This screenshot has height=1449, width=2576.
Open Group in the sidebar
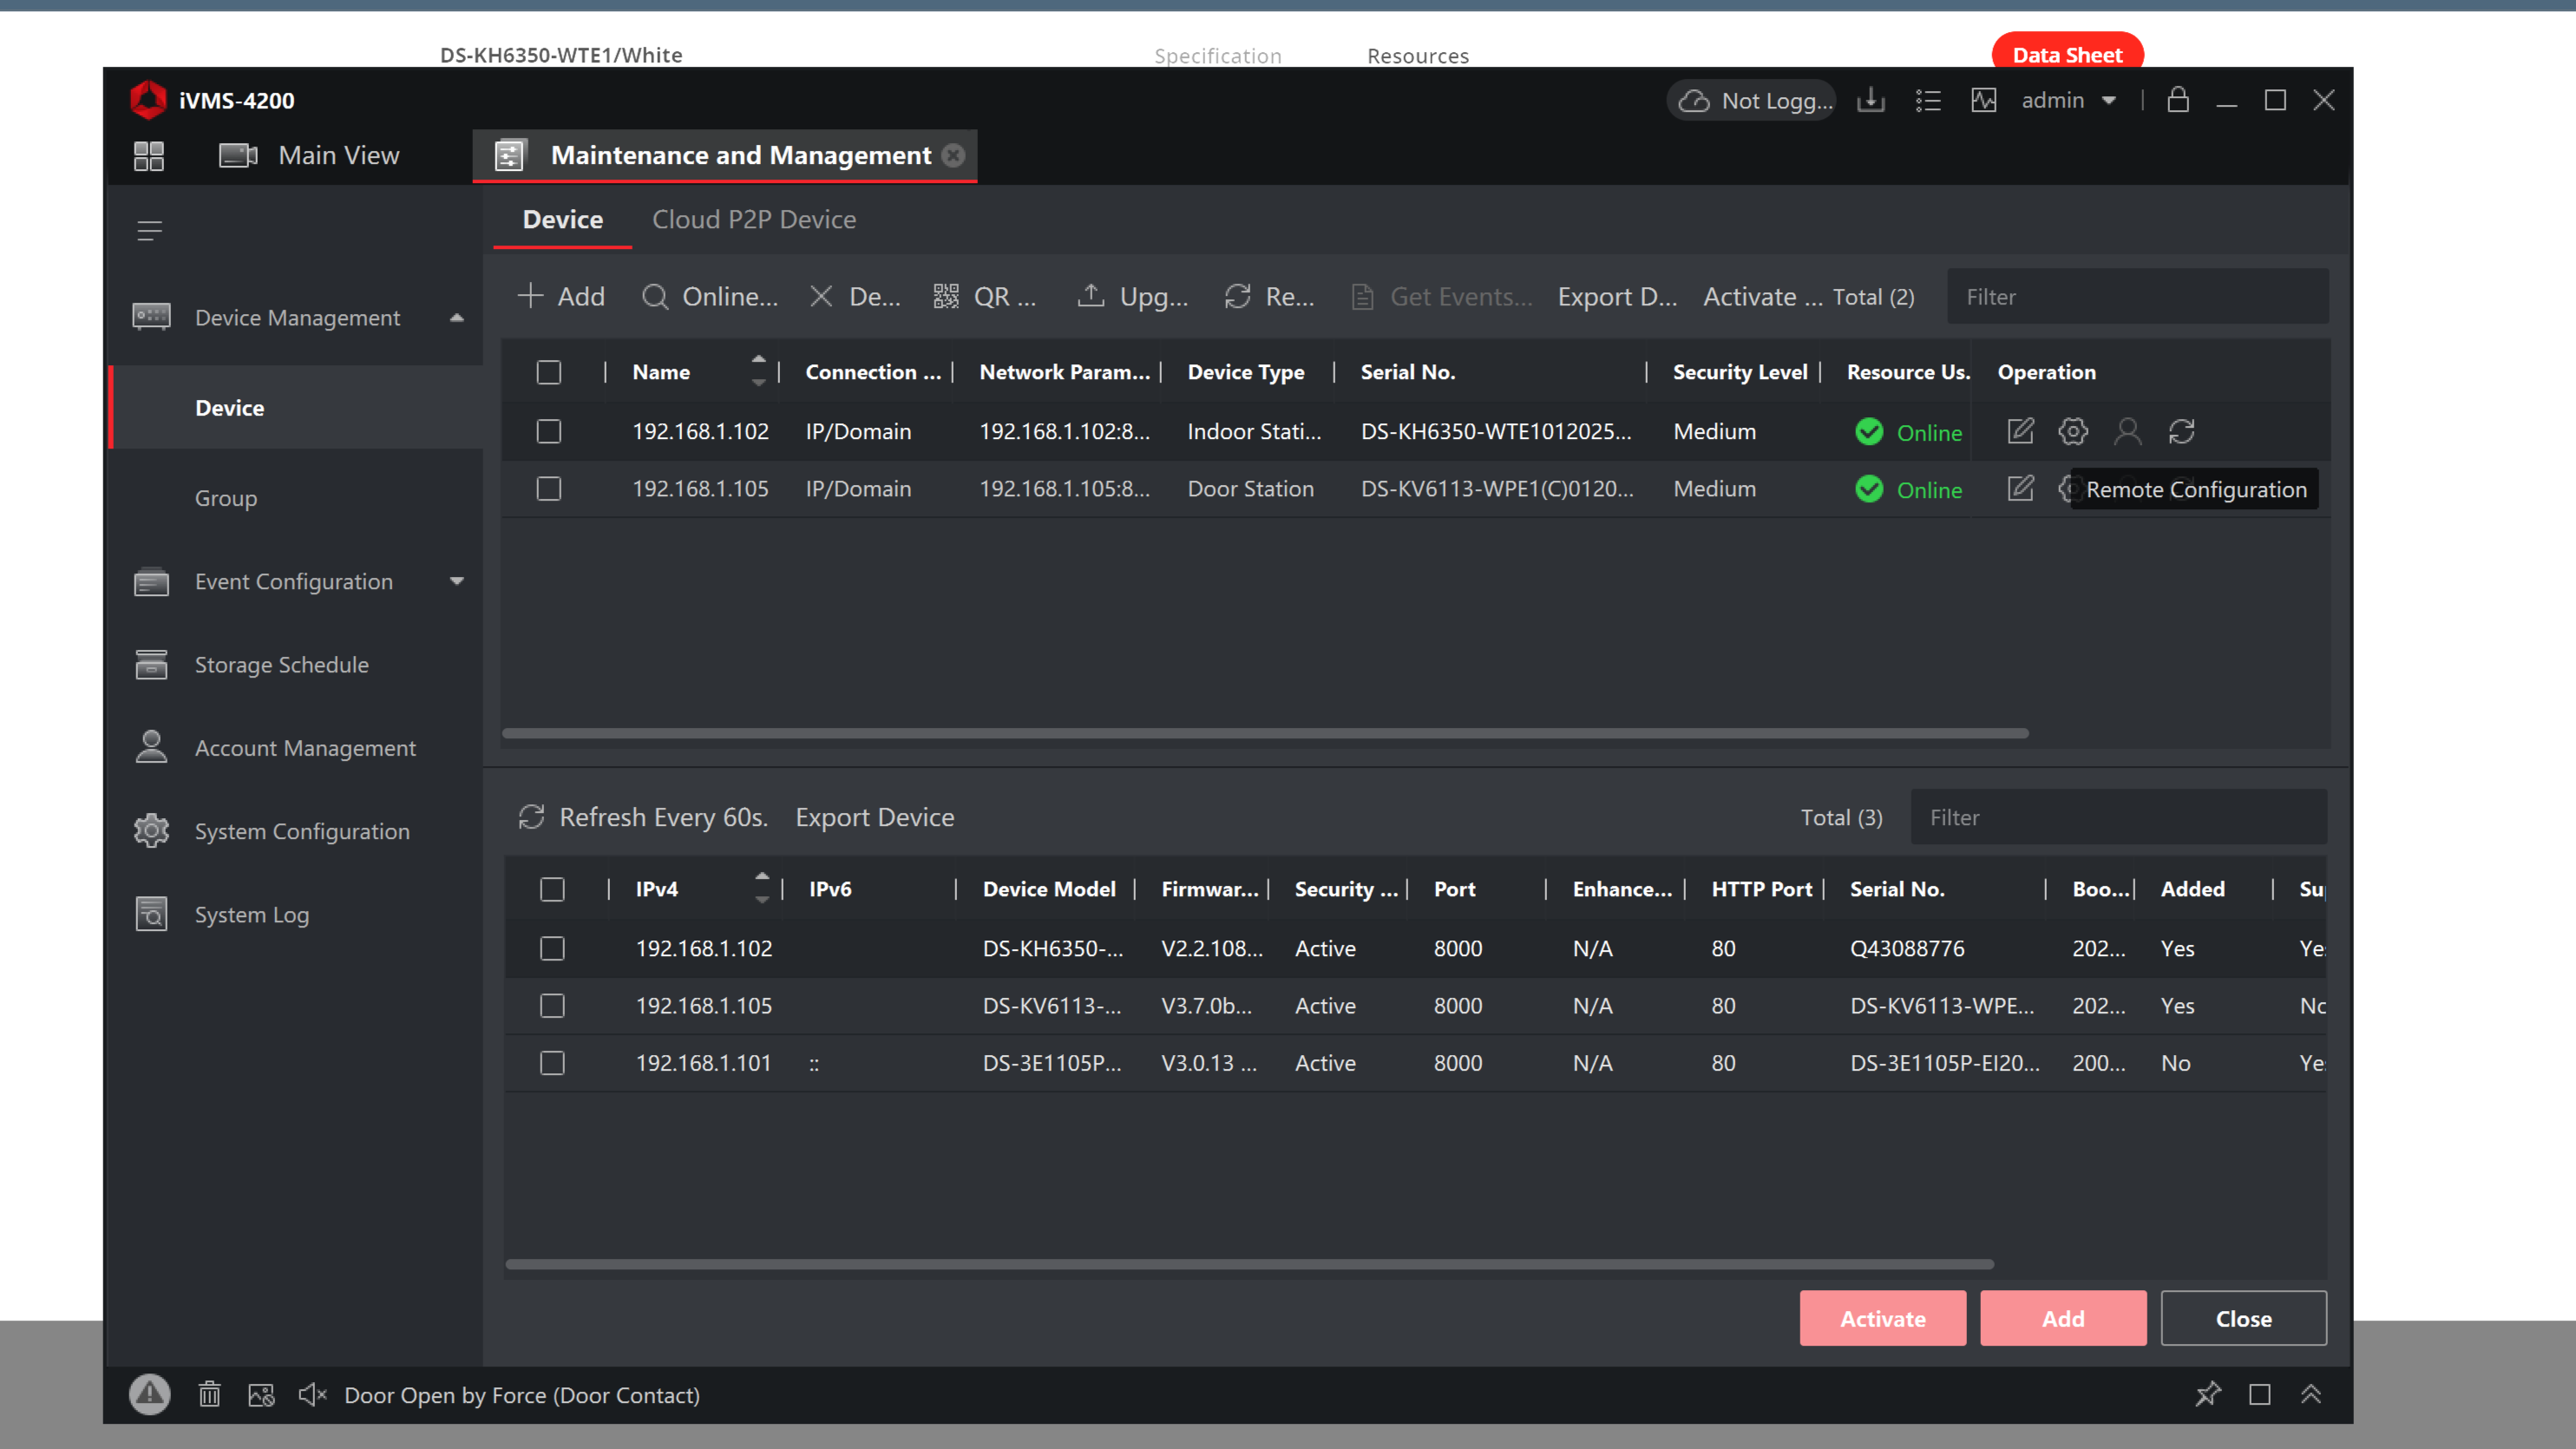[x=226, y=498]
